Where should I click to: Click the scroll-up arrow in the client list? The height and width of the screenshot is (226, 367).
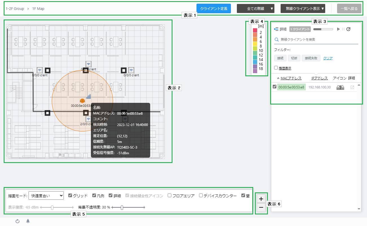(359, 85)
